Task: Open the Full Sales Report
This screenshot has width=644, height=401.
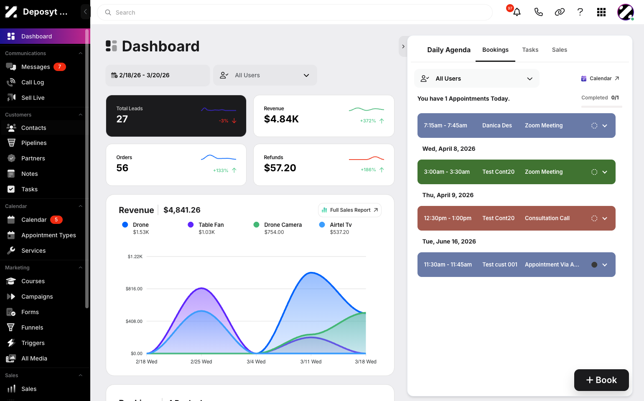Action: (x=350, y=210)
